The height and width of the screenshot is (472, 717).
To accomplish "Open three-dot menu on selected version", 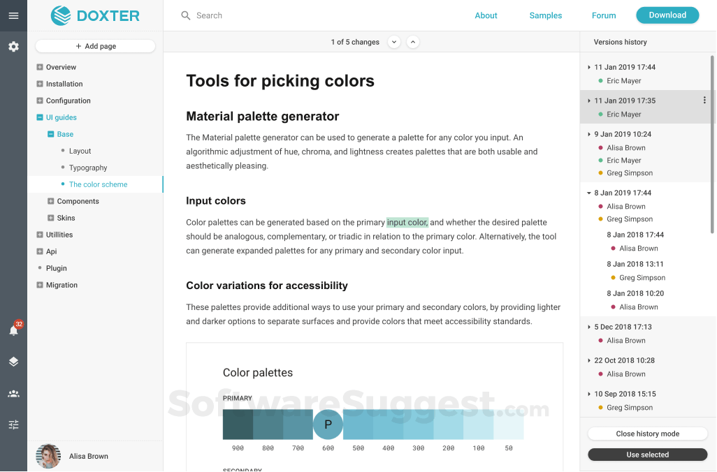I will [x=704, y=101].
